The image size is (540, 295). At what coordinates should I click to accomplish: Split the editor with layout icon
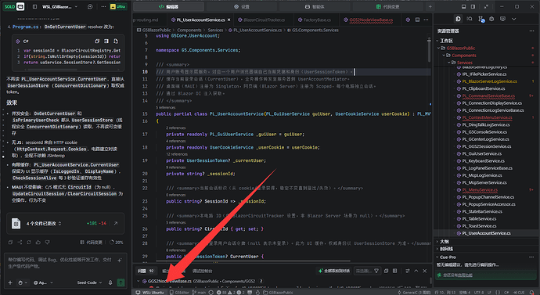[417, 20]
